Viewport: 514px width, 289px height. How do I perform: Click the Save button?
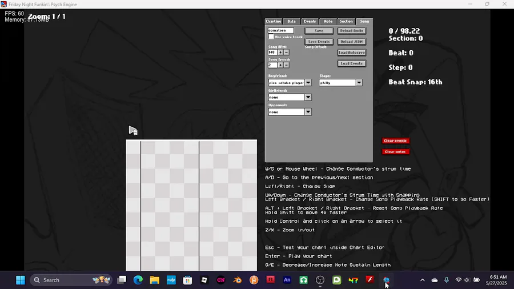click(x=319, y=31)
